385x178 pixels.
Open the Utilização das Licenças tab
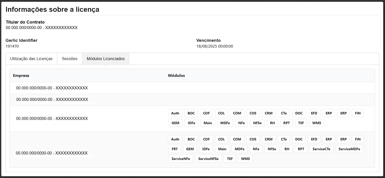point(31,59)
